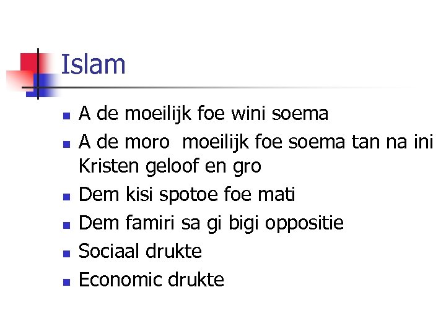The height and width of the screenshot is (334, 446).
Task: Click the "Sociaal drukte" text
Action: pyautogui.click(x=140, y=251)
